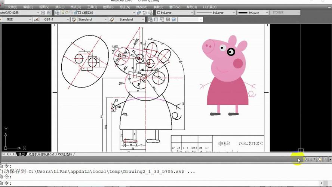This screenshot has height=187, width=332.
Task: Click the Convert Object to Viewport icon
Action: pyautogui.click(x=168, y=19)
